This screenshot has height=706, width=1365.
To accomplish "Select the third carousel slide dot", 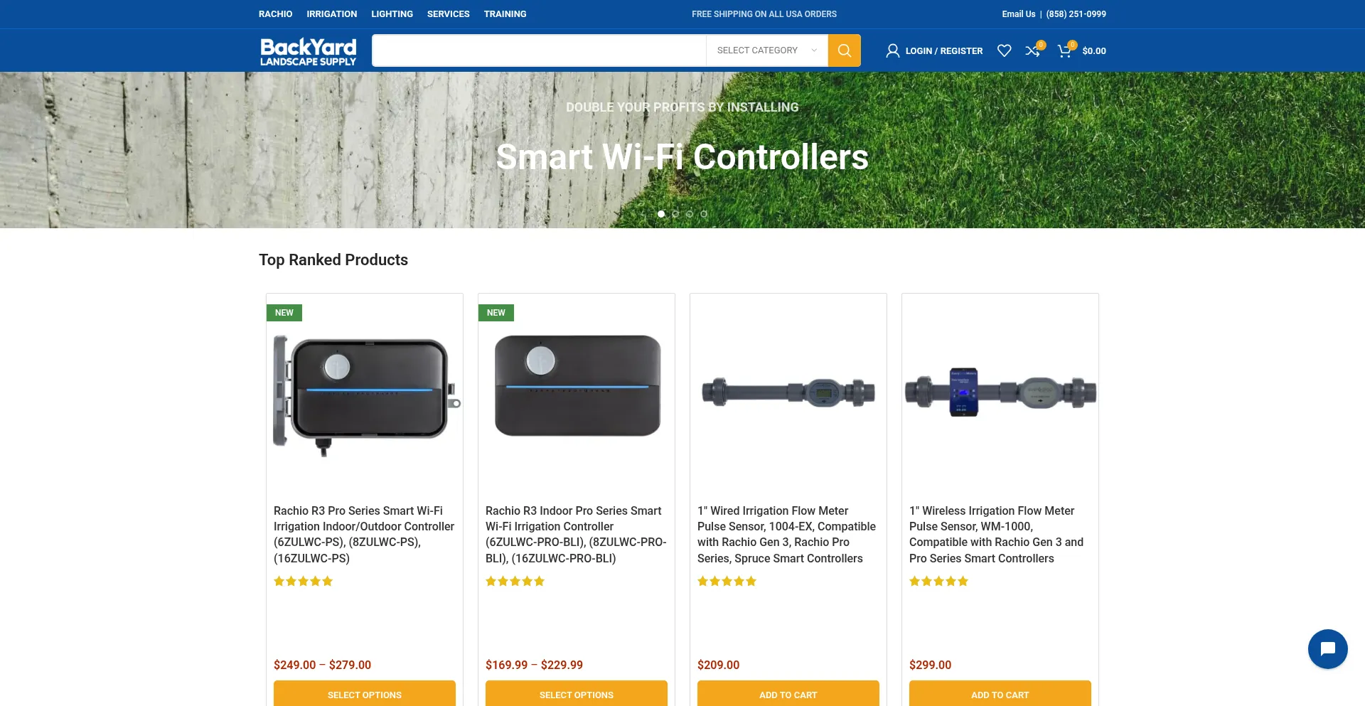I will [690, 213].
